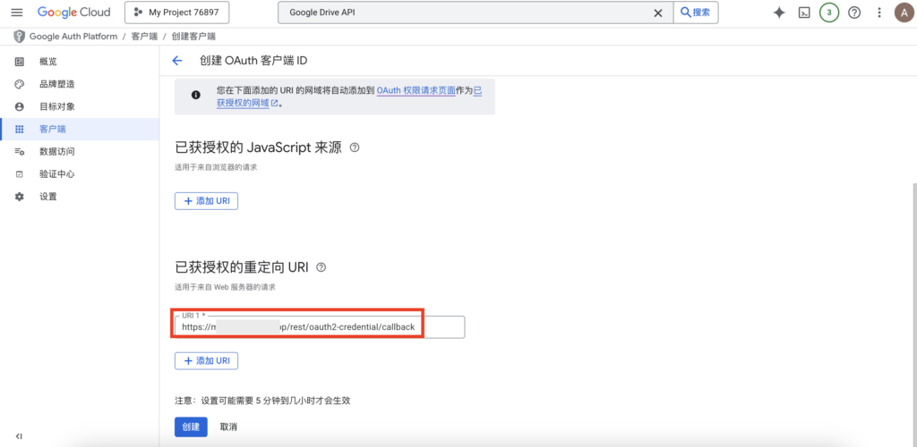Open the three-dot settings menu
917x447 pixels.
(878, 13)
